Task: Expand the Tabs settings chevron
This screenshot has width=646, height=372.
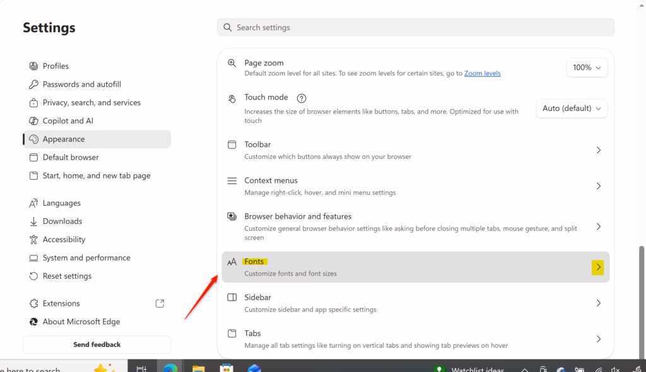Action: 599,339
